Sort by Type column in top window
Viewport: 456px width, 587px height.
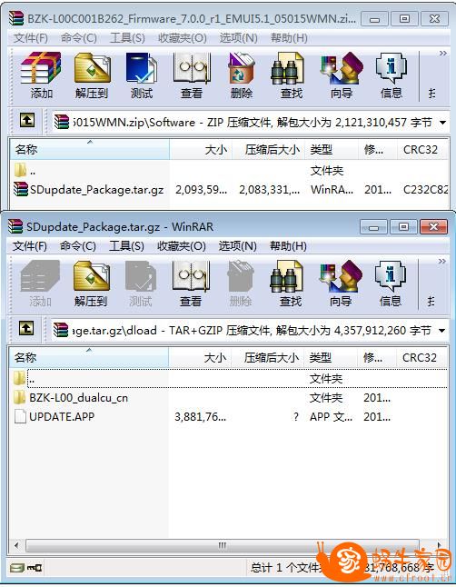tap(332, 149)
